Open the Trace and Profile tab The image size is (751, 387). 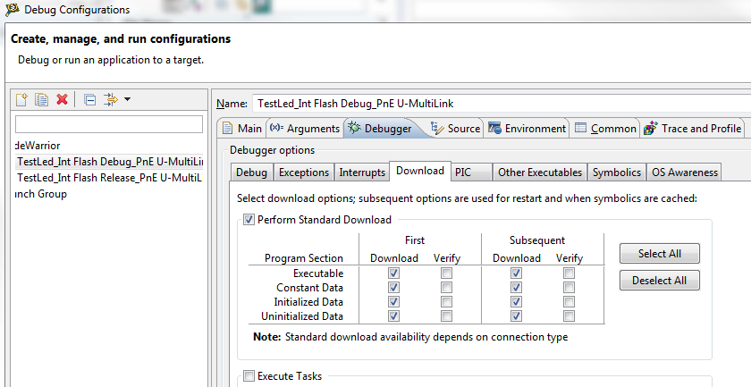pyautogui.click(x=693, y=128)
